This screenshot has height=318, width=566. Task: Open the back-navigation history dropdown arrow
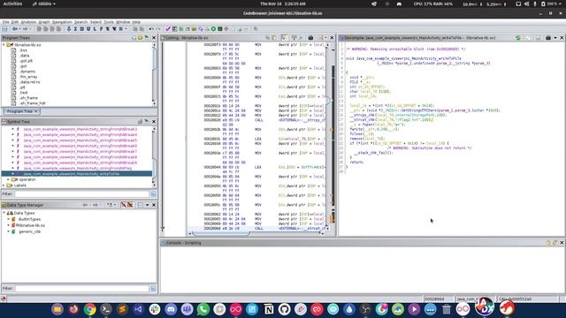pyautogui.click(x=19, y=29)
